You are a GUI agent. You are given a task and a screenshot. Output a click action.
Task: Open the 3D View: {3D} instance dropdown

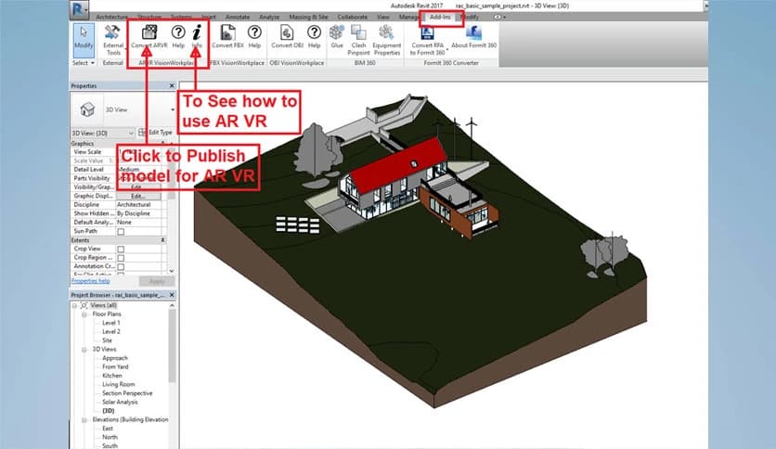[103, 133]
